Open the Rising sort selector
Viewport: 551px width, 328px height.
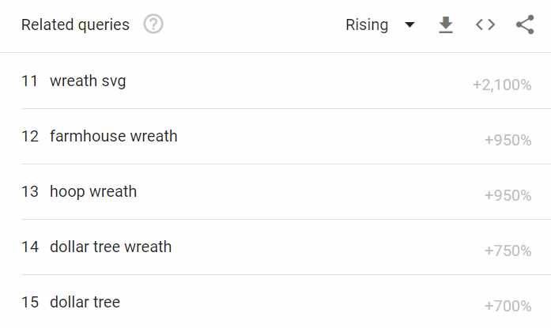[380, 25]
